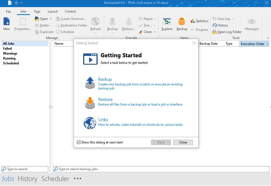Expand the Open button dropdown arrow
This screenshot has height=186, width=271.
(51, 19)
